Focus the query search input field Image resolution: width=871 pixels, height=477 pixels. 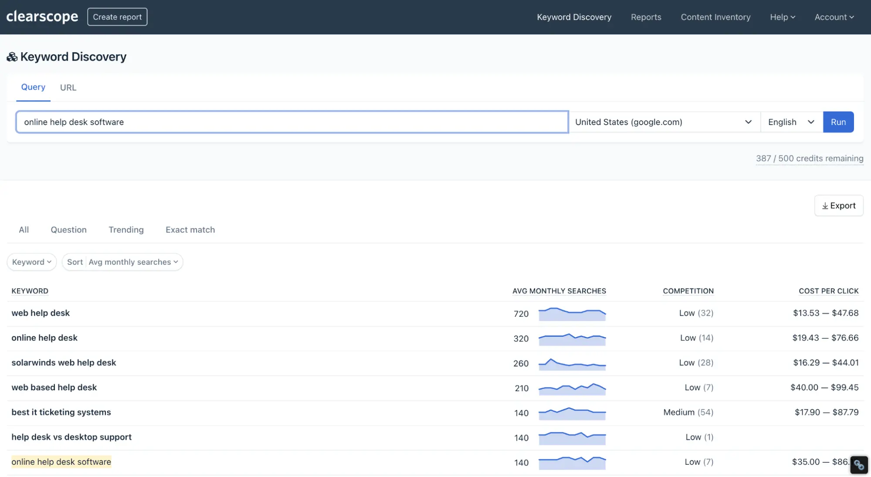coord(292,122)
